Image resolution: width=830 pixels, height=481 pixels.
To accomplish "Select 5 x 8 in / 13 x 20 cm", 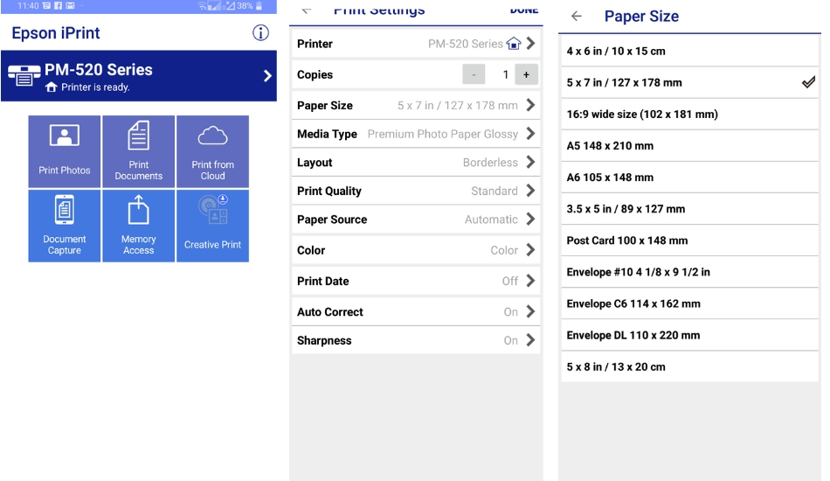I will [689, 366].
